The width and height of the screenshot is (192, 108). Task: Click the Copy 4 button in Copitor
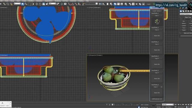(157, 58)
